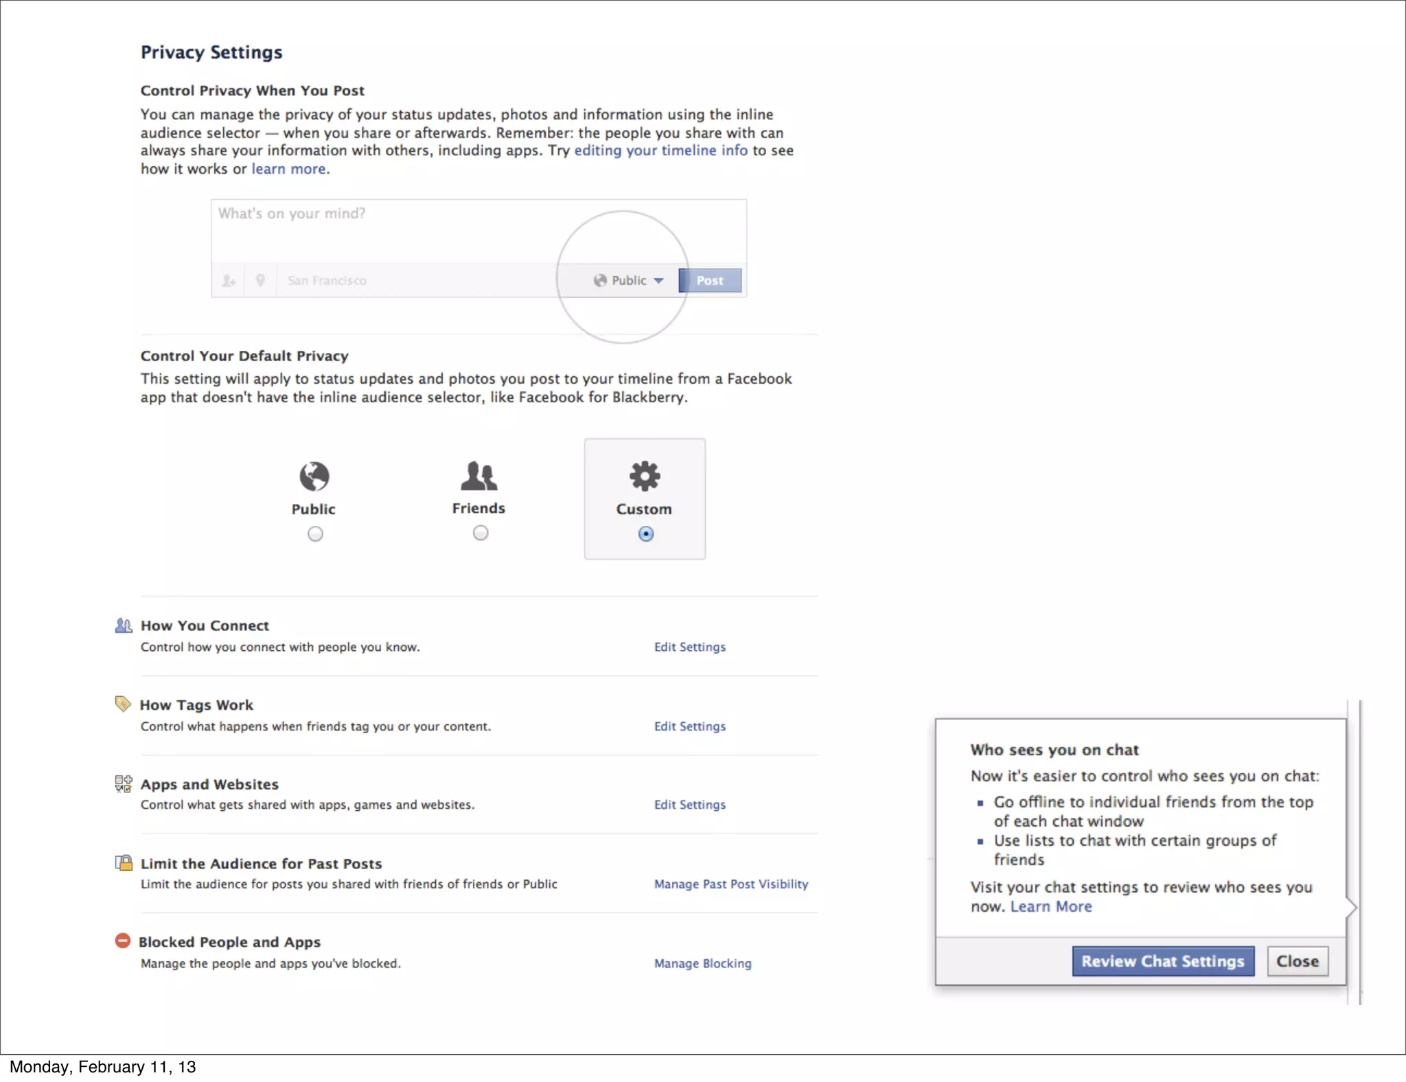Screen dimensions: 1406x1082
Task: Open Manage Past Post Visibility link
Action: click(x=730, y=884)
